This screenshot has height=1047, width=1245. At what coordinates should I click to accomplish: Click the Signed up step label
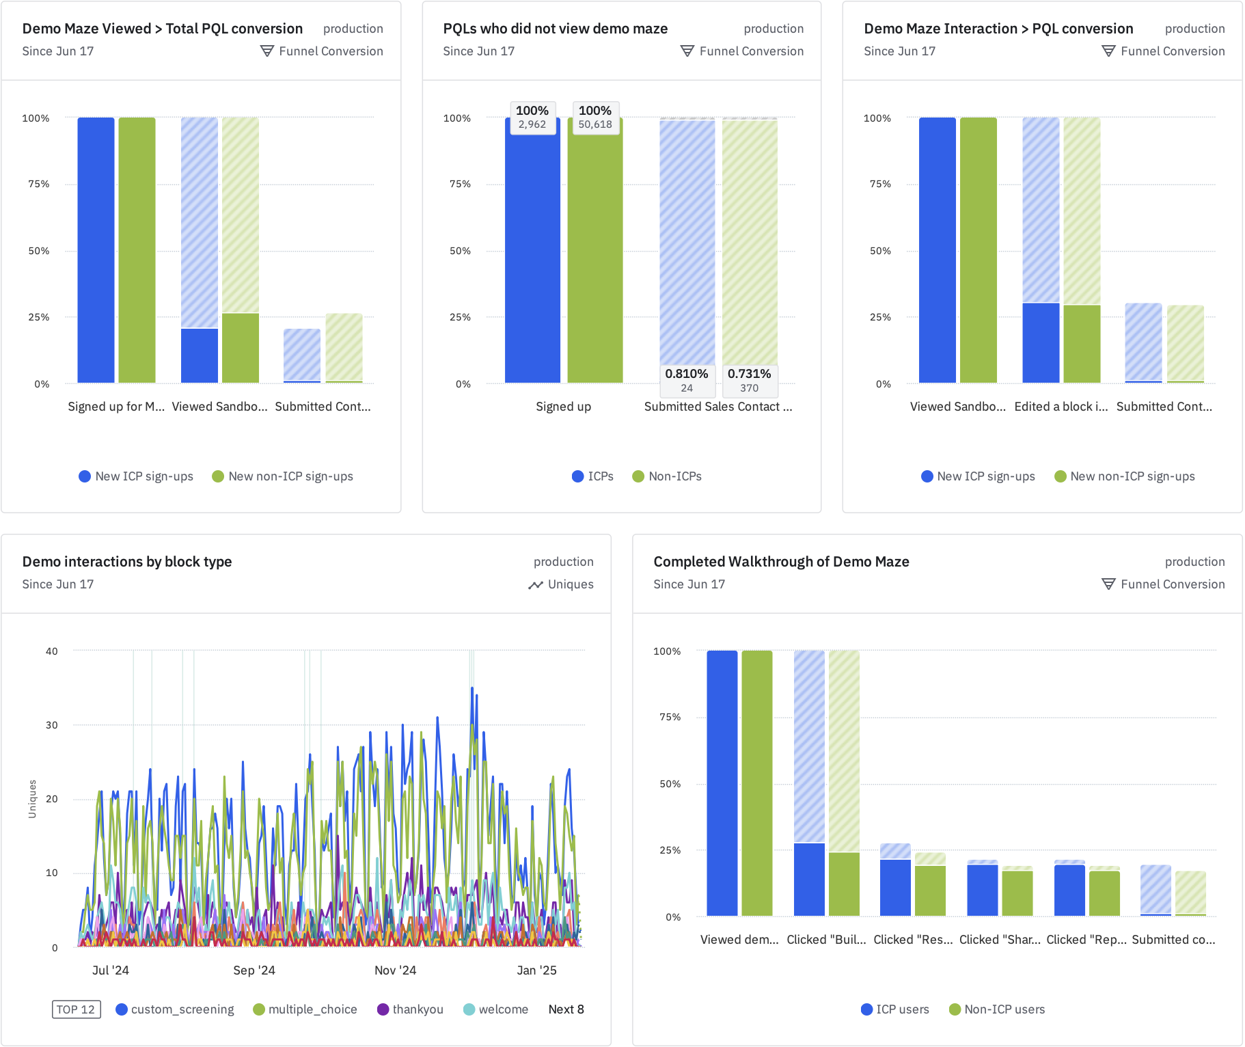click(x=564, y=407)
